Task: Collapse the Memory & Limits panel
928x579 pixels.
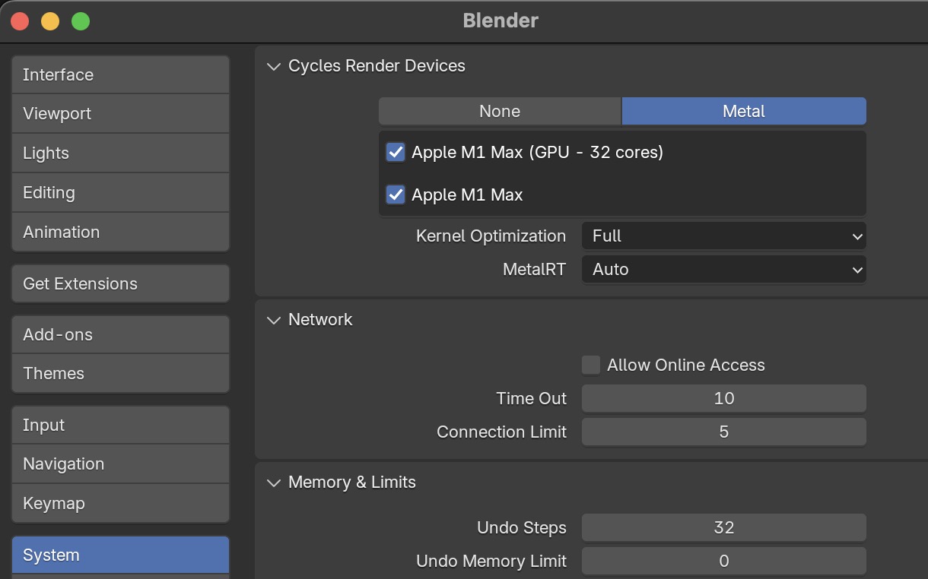Action: (x=274, y=482)
